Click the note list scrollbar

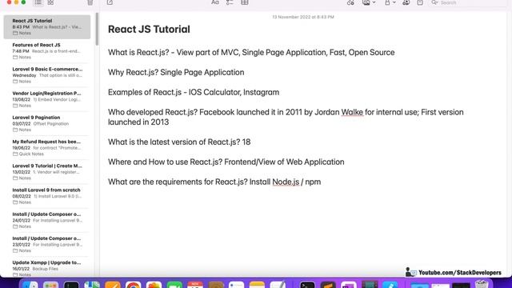click(97, 30)
